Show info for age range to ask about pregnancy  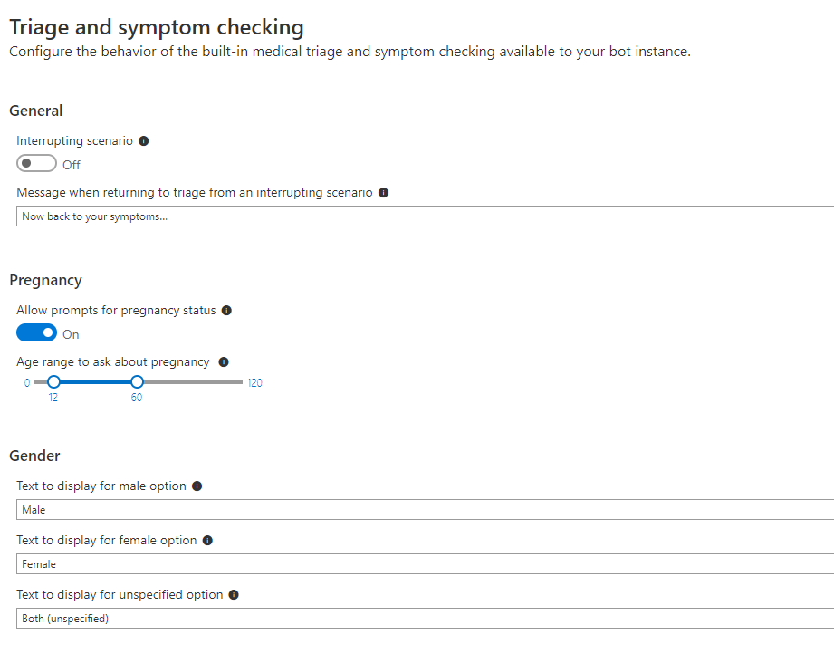coord(224,362)
